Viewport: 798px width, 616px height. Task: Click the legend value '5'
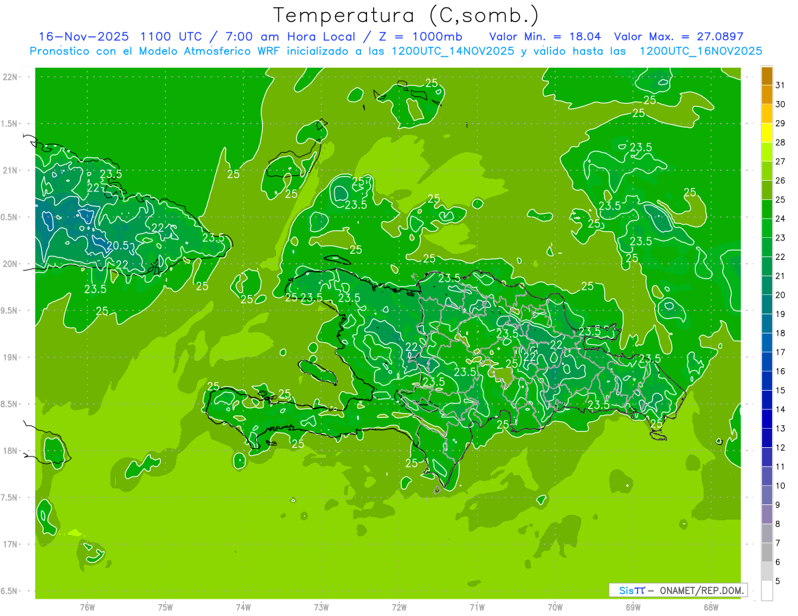pos(778,581)
